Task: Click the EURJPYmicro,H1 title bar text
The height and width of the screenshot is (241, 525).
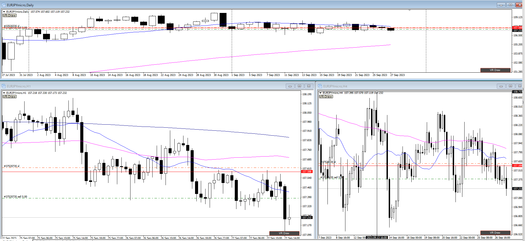Action: click(x=19, y=86)
